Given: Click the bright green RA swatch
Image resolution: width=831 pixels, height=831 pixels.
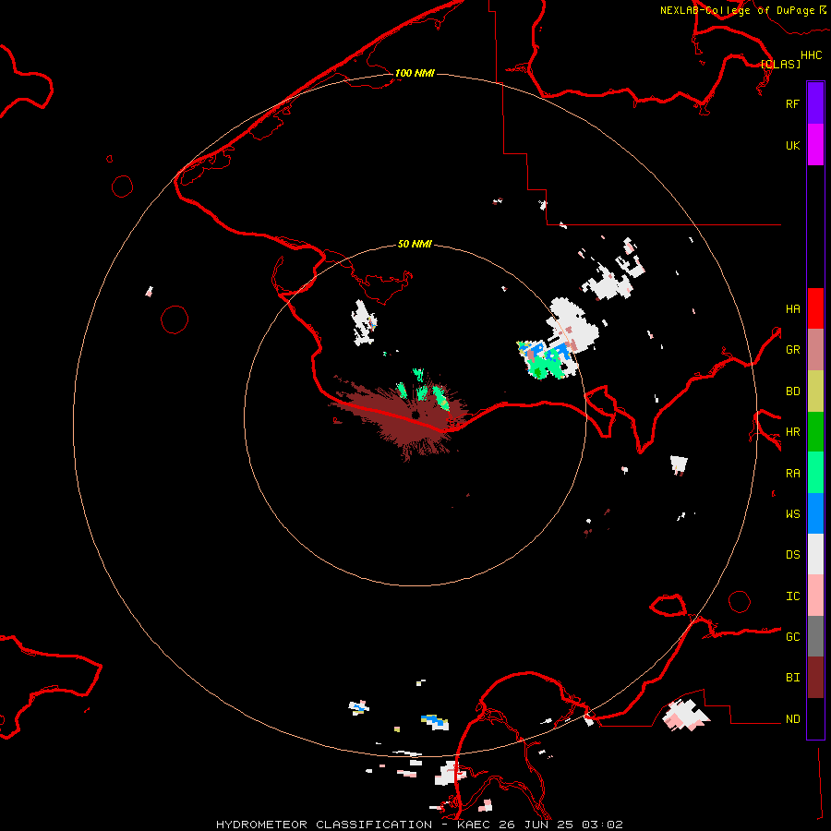Looking at the screenshot, I should [x=815, y=473].
